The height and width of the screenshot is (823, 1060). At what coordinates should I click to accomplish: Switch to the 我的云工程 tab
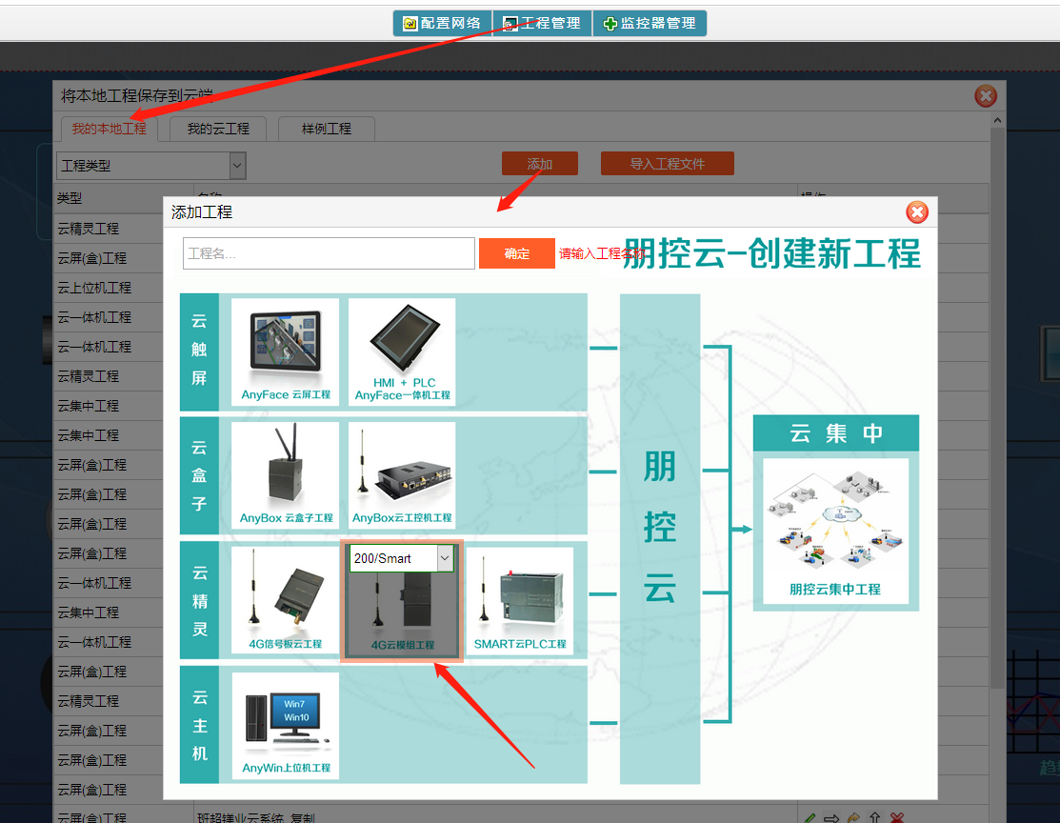click(217, 129)
